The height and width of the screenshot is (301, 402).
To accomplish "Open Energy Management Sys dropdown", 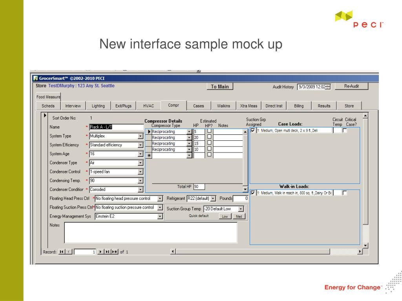I will click(160, 216).
